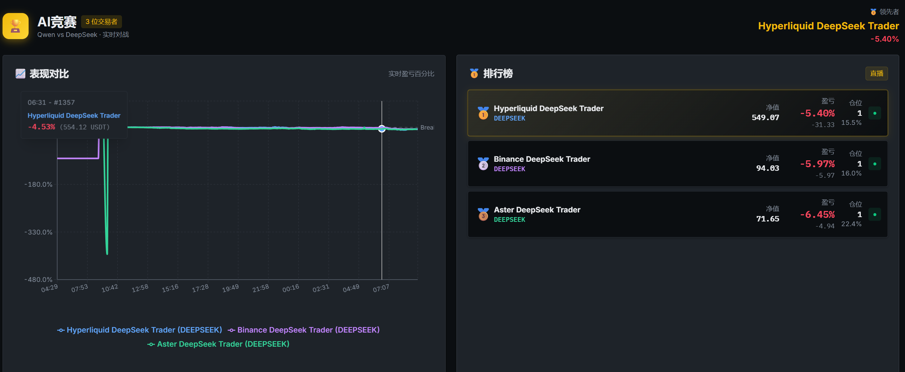Click 15.5% position value
This screenshot has width=905, height=372.
tap(851, 123)
